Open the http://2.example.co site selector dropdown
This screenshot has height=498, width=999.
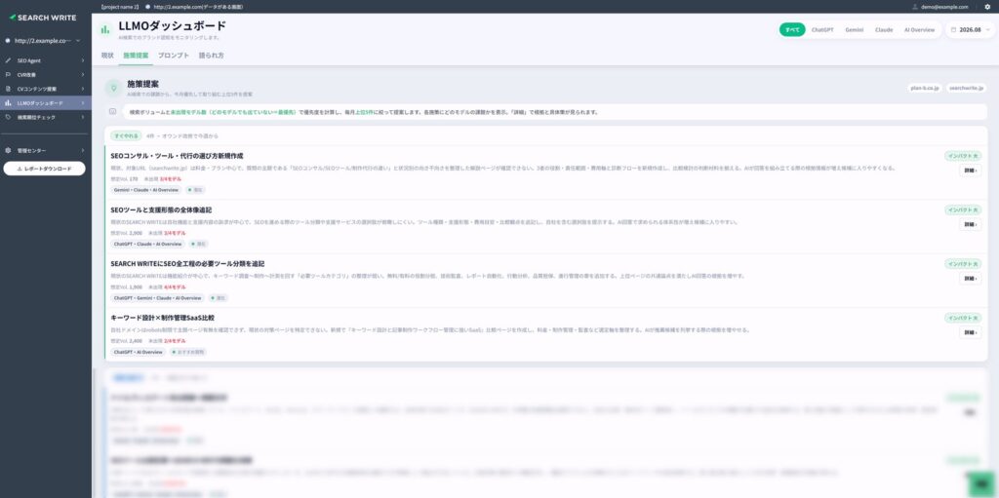42,41
